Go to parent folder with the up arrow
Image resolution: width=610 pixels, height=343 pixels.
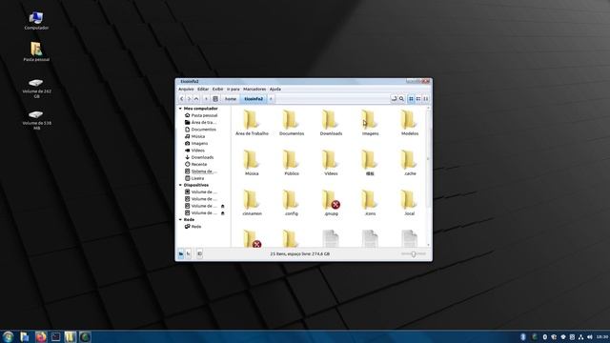pos(196,99)
